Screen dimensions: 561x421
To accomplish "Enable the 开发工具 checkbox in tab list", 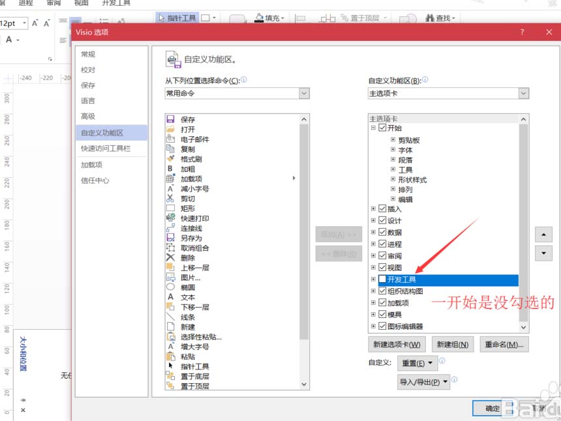I will point(383,280).
